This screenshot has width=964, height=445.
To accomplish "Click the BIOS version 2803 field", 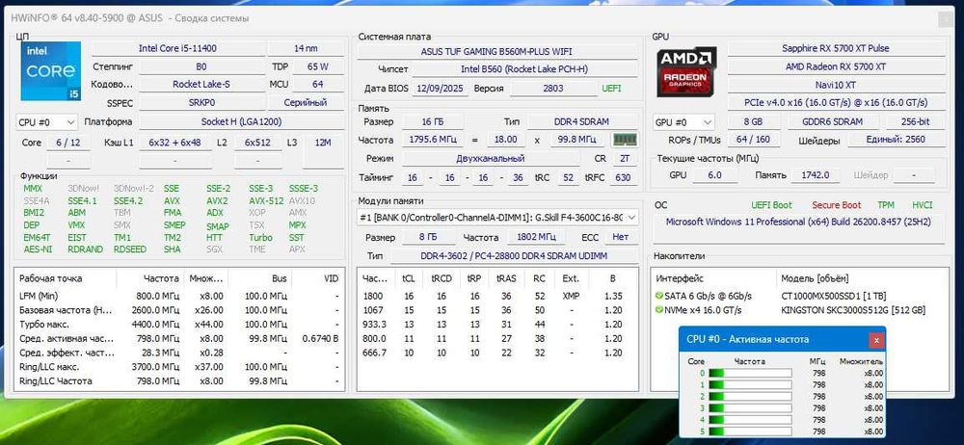I will coord(552,89).
